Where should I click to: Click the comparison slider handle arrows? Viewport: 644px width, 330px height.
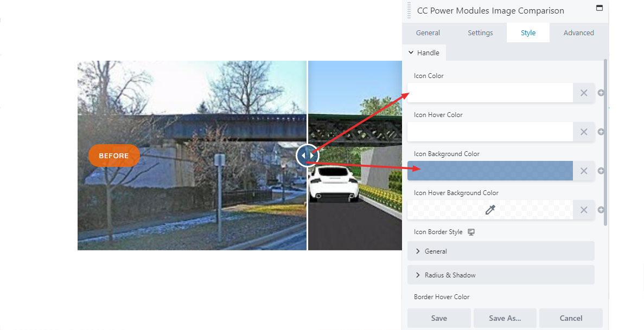tap(307, 156)
